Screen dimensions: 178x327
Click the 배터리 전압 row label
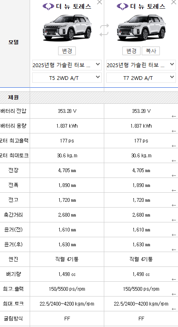tap(13, 111)
